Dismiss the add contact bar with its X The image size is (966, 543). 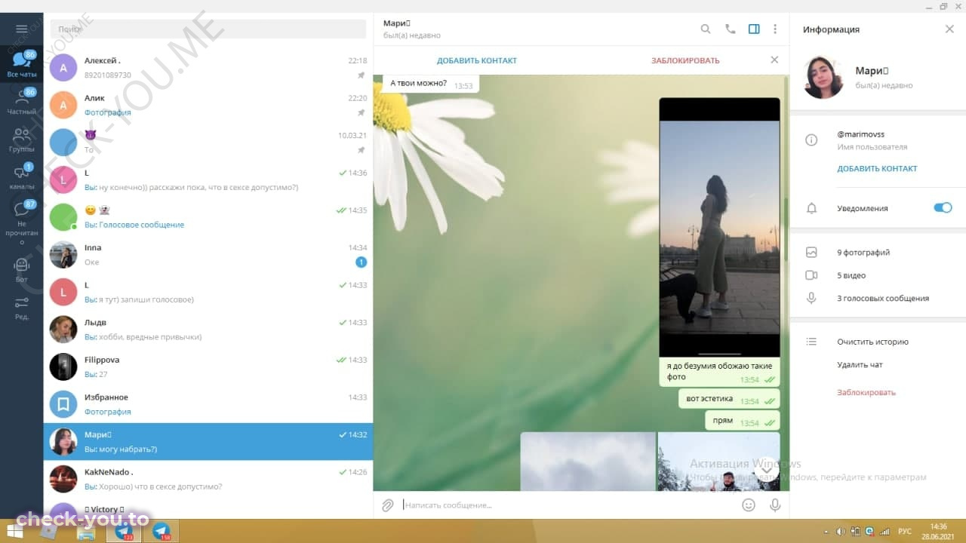pos(774,60)
